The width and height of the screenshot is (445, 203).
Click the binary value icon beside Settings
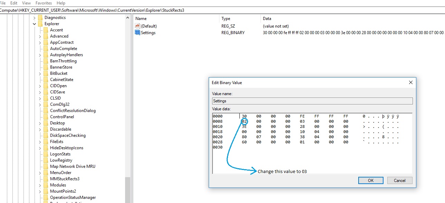[137, 33]
